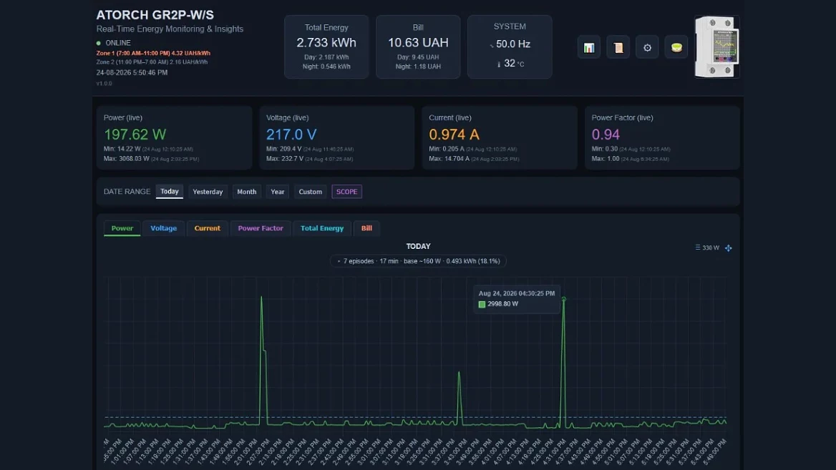Screen dimensions: 836x470
Task: Open settings via the gear icon
Action: click(x=647, y=47)
